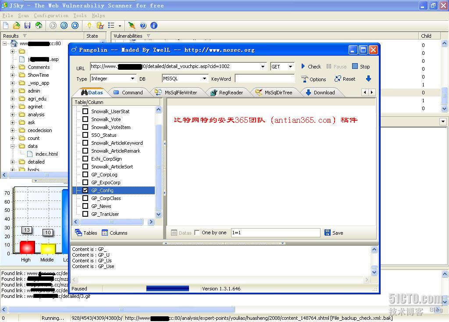
Task: Click the tab scroll left arrow in Pangolin
Action: coord(365,92)
